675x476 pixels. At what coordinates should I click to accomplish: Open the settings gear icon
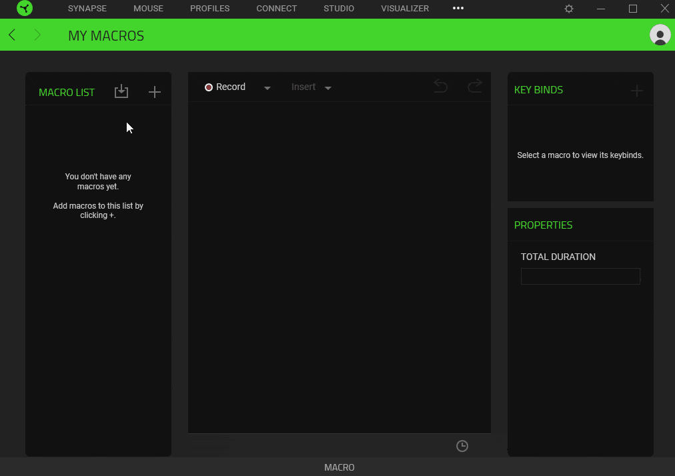click(x=569, y=9)
